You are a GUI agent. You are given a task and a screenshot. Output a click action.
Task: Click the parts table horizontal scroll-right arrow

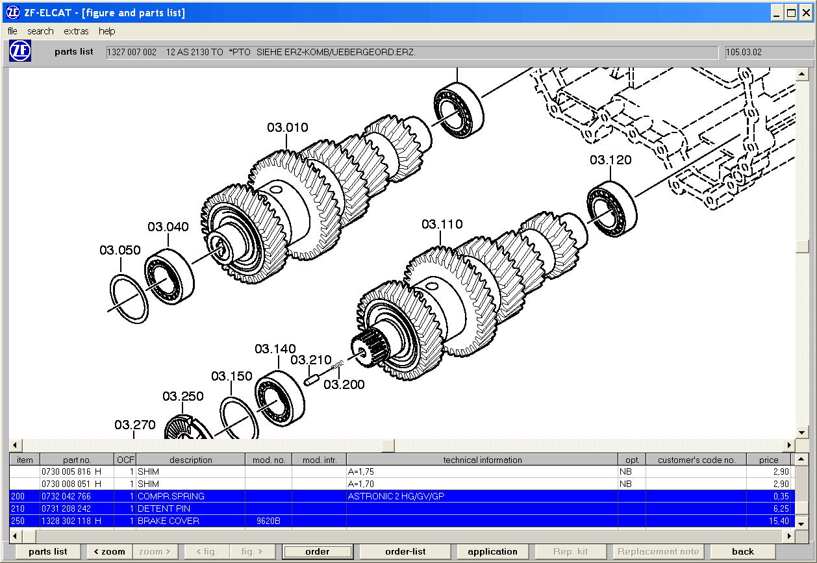click(x=790, y=536)
